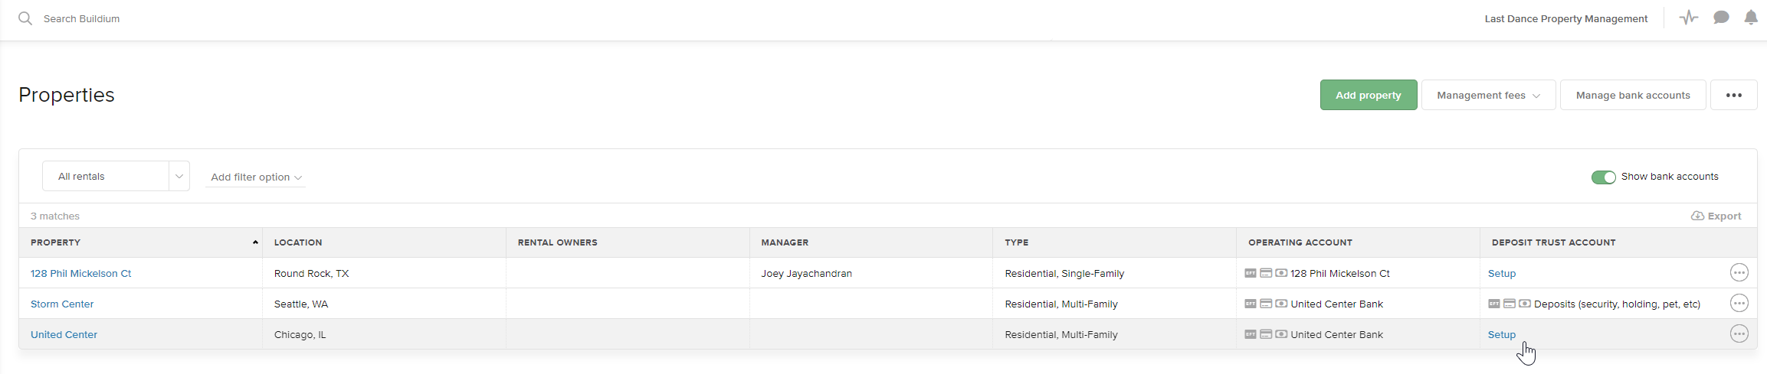Expand Add filter option
The width and height of the screenshot is (1767, 374).
(x=256, y=177)
